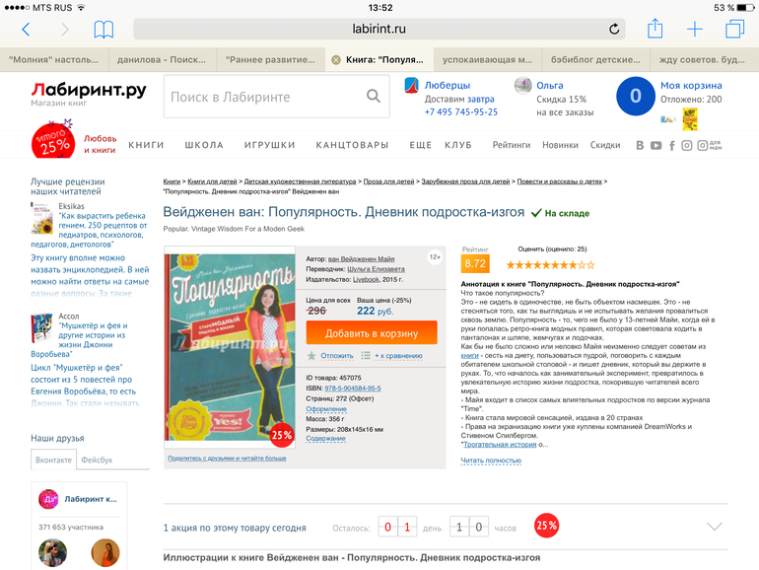Click the star icon to Отложить the book
The width and height of the screenshot is (759, 570).
point(311,356)
